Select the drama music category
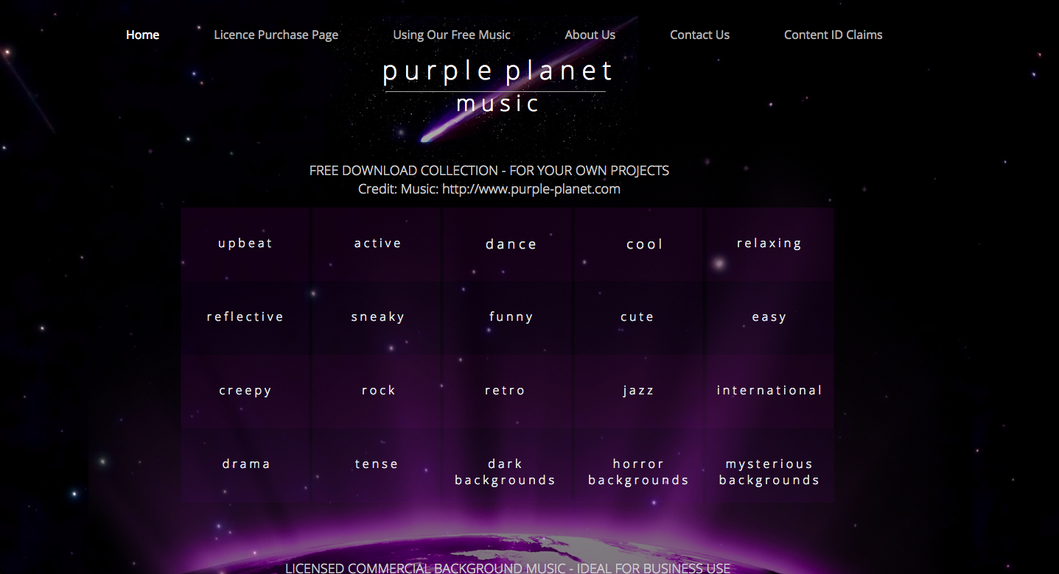 [x=245, y=464]
